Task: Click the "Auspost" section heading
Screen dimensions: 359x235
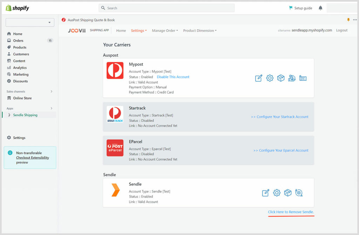Action: pos(110,55)
